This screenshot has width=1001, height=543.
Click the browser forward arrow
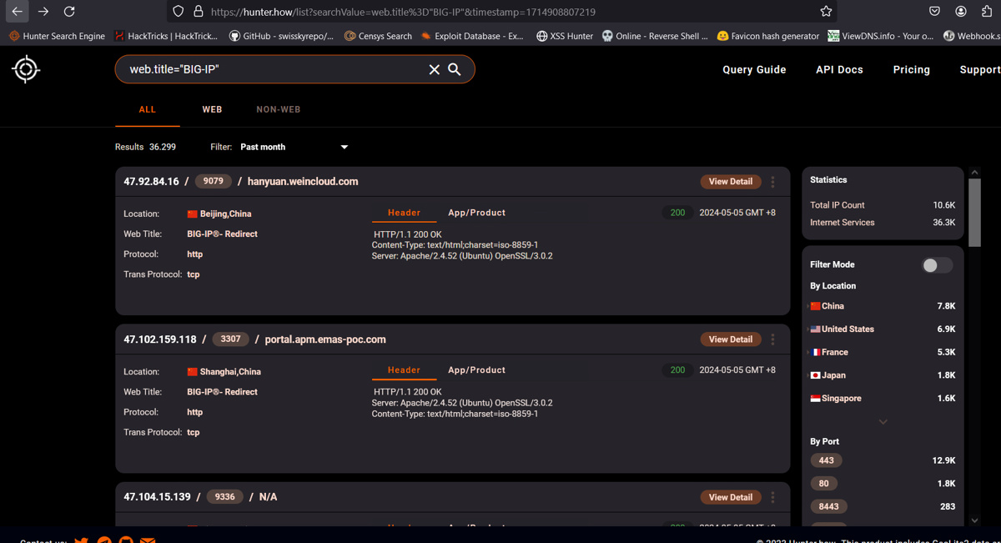pyautogui.click(x=43, y=12)
